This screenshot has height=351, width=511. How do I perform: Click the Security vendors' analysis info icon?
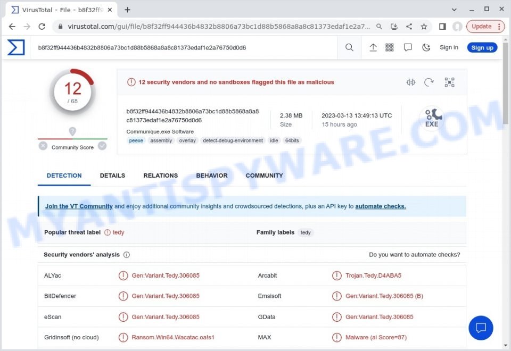pyautogui.click(x=127, y=255)
